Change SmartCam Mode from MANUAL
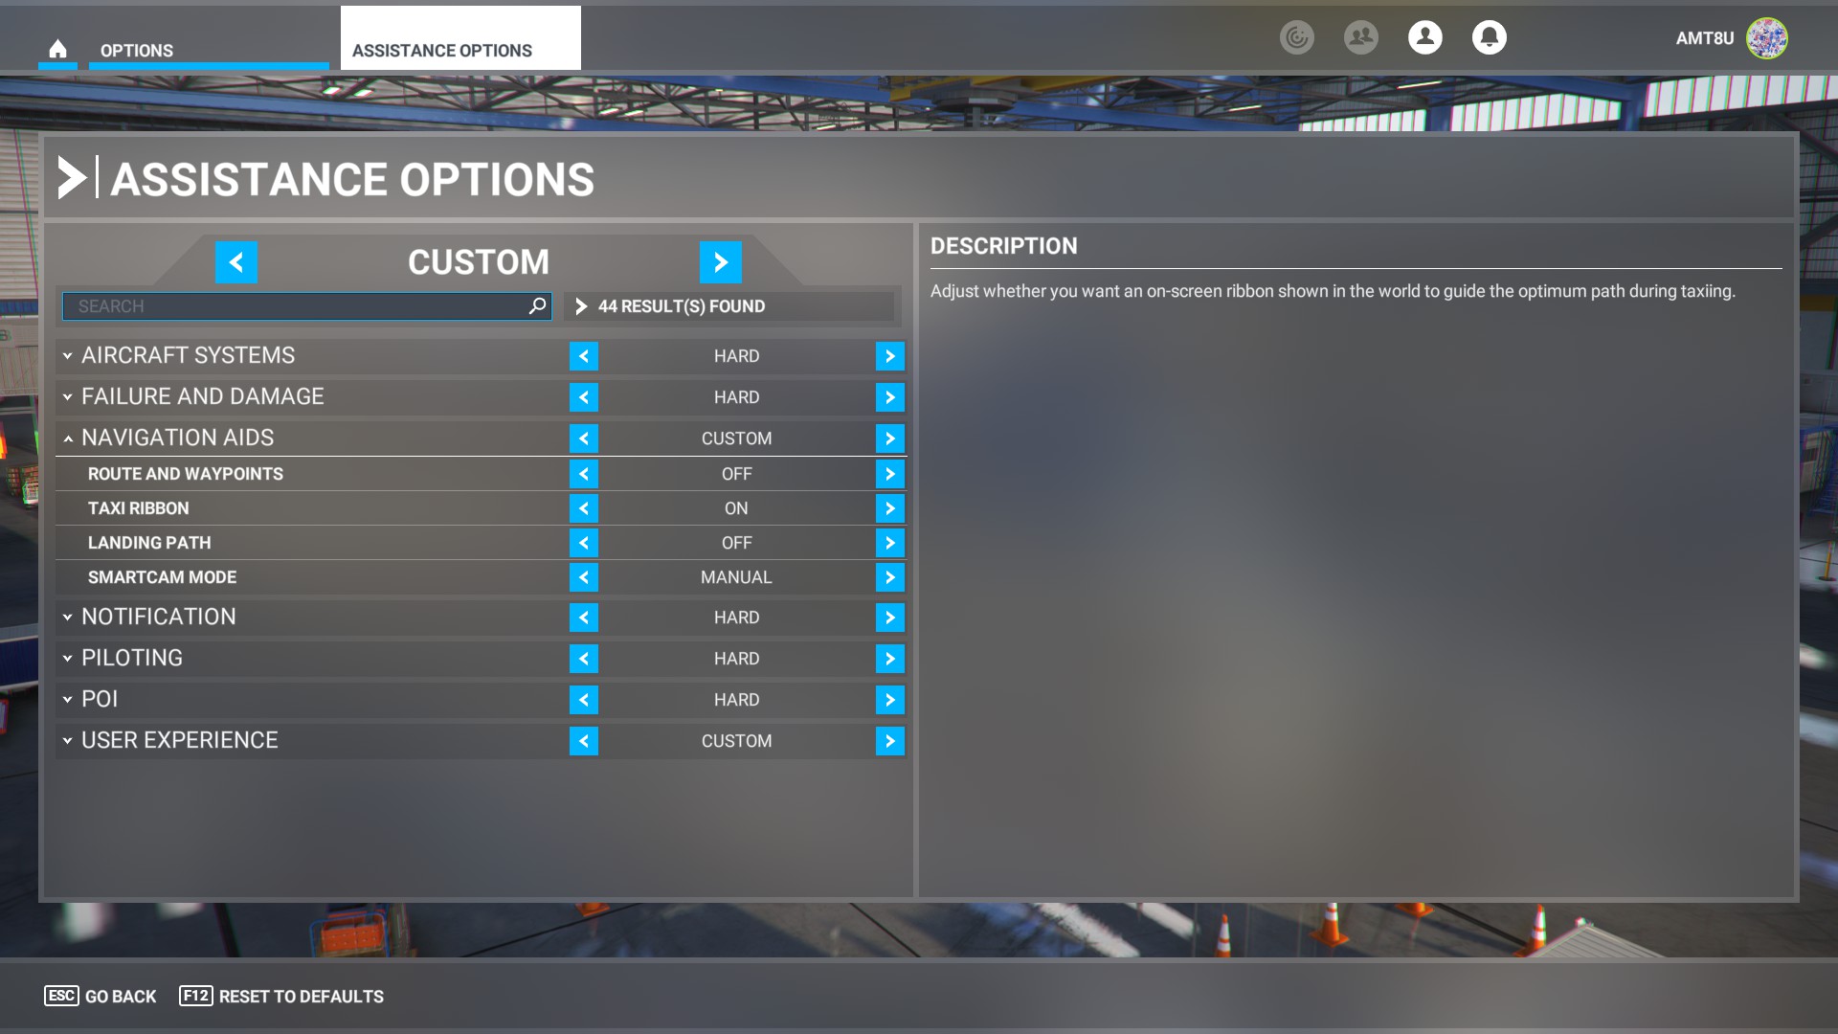 pyautogui.click(x=890, y=577)
